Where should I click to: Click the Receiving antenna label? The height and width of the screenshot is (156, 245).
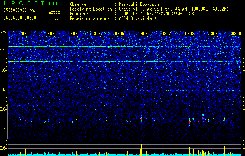pyautogui.click(x=90, y=18)
